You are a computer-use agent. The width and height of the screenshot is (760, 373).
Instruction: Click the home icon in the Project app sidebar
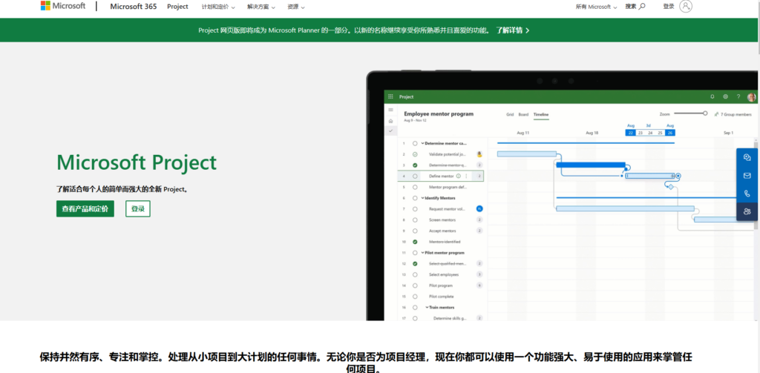coord(390,121)
